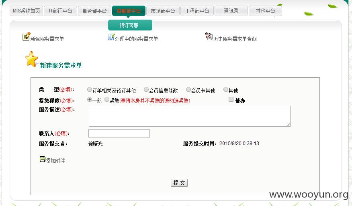Open the 其他平台 tab
The image size is (352, 206).
(265, 11)
